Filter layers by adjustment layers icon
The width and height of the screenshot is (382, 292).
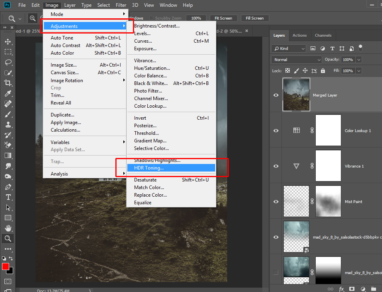click(323, 48)
